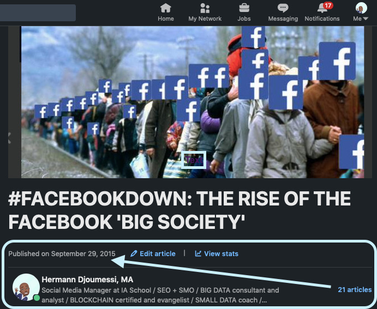Screen dimensions: 377x309
Task: Click the Home menu label
Action: pos(166,19)
